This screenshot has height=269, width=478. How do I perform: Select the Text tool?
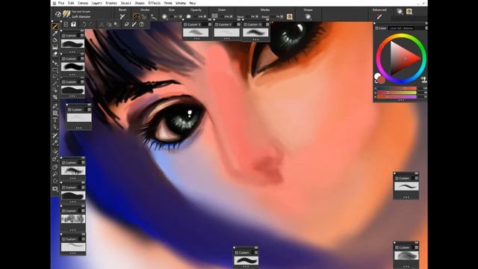[55, 120]
